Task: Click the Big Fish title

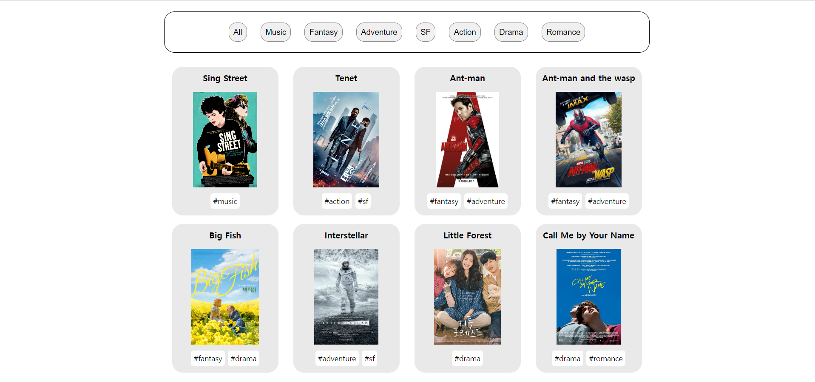Action: [225, 235]
